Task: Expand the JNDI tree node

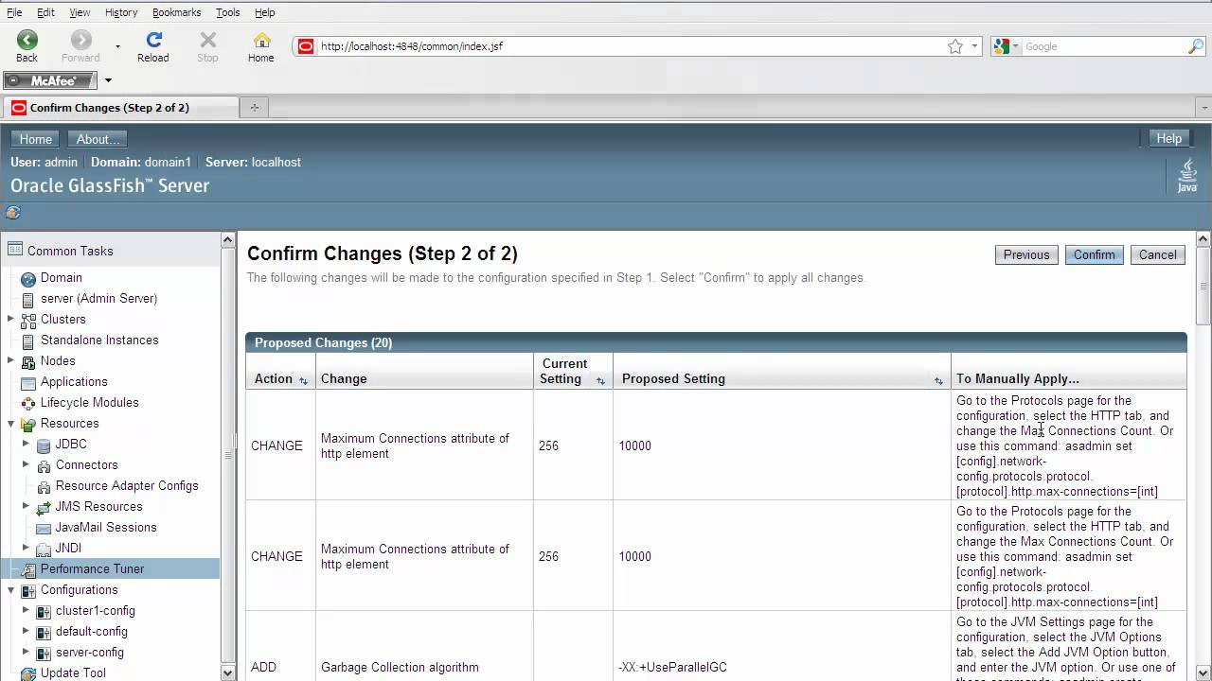Action: pyautogui.click(x=27, y=548)
